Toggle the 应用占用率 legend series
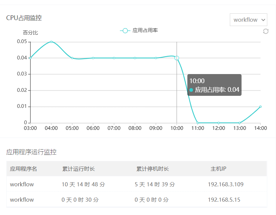 tap(139, 31)
